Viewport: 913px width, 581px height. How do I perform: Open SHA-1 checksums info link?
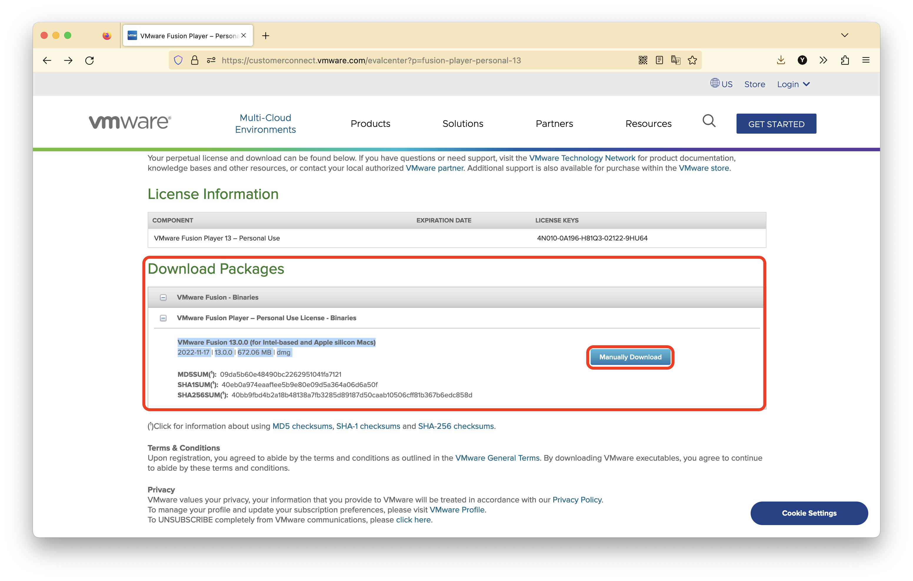pyautogui.click(x=368, y=426)
